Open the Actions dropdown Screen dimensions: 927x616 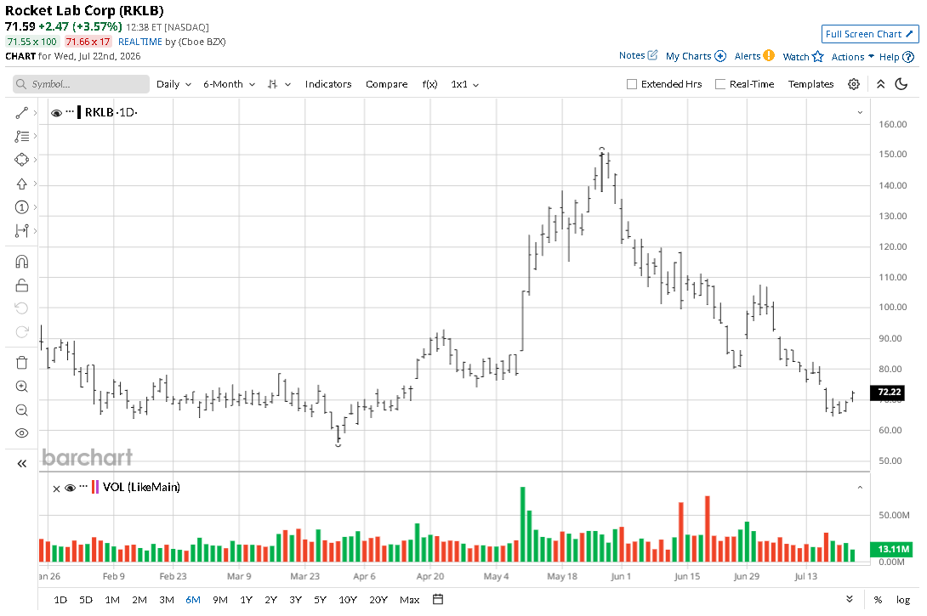[x=852, y=57]
